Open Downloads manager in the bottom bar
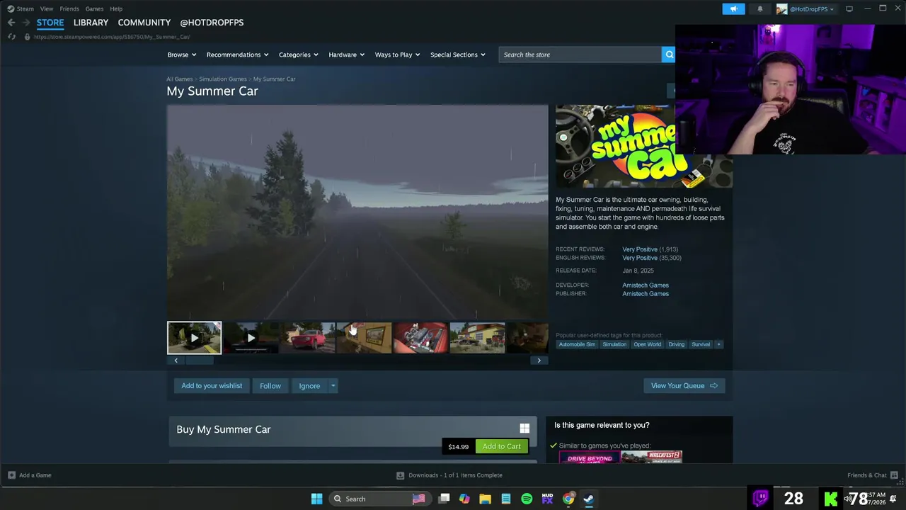Screen dimensions: 906x510 coord(449,475)
